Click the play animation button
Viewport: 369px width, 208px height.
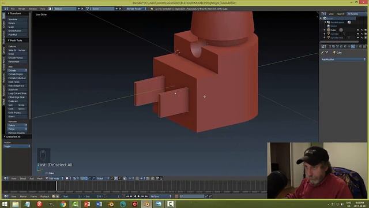[x=138, y=196]
